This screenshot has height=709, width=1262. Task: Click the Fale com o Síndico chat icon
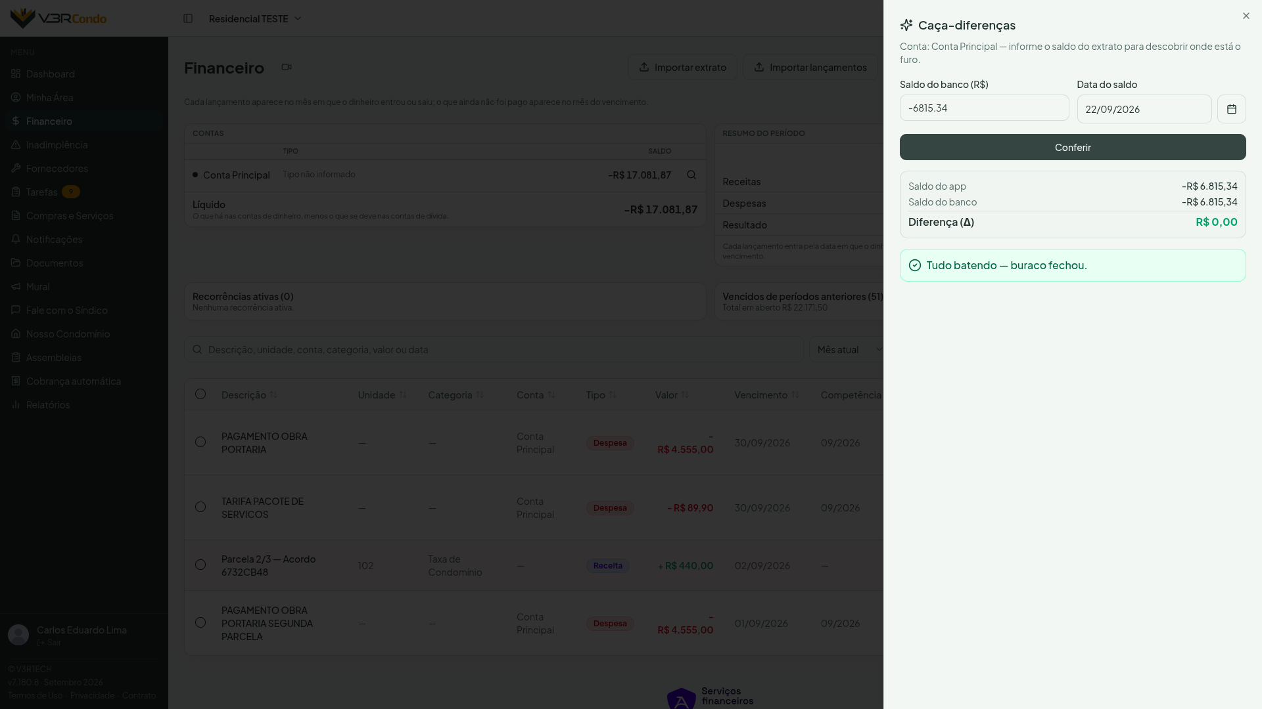pyautogui.click(x=16, y=310)
